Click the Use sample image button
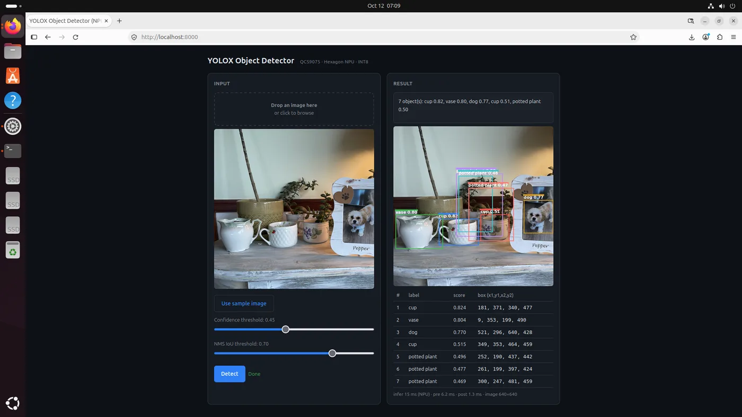 (244, 304)
